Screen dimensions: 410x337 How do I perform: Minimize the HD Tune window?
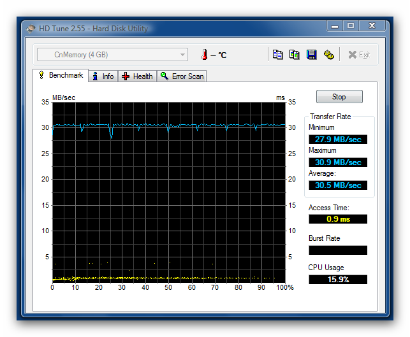pos(335,26)
